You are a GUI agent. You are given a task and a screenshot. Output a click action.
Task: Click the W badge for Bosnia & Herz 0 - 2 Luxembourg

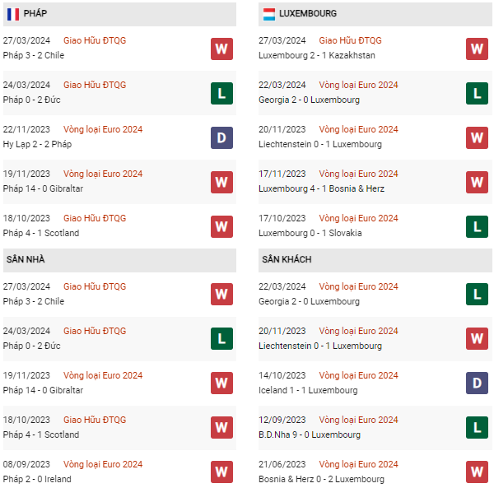pos(477,471)
